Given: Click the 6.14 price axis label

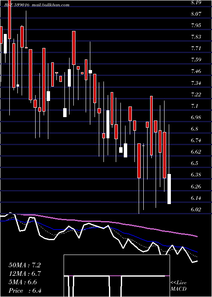Looking at the screenshot, I should 196,198.
